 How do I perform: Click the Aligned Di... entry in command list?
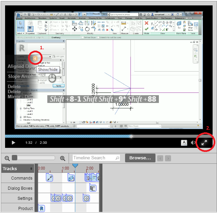[x=19, y=66]
